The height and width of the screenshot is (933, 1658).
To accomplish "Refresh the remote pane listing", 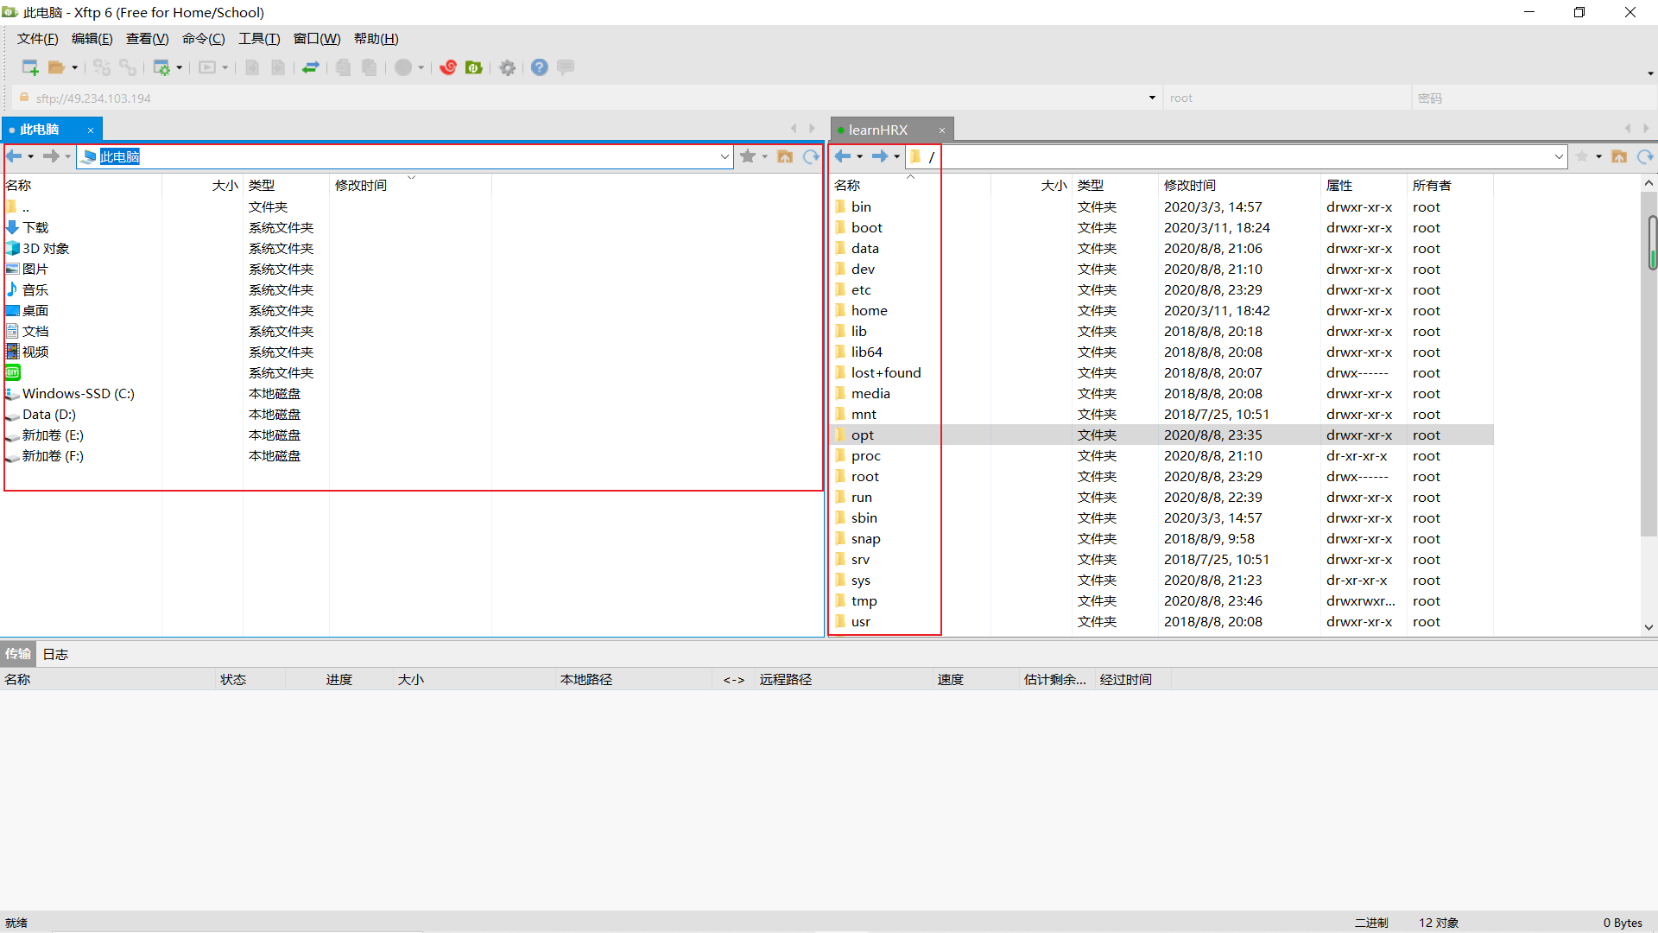I will point(1644,156).
